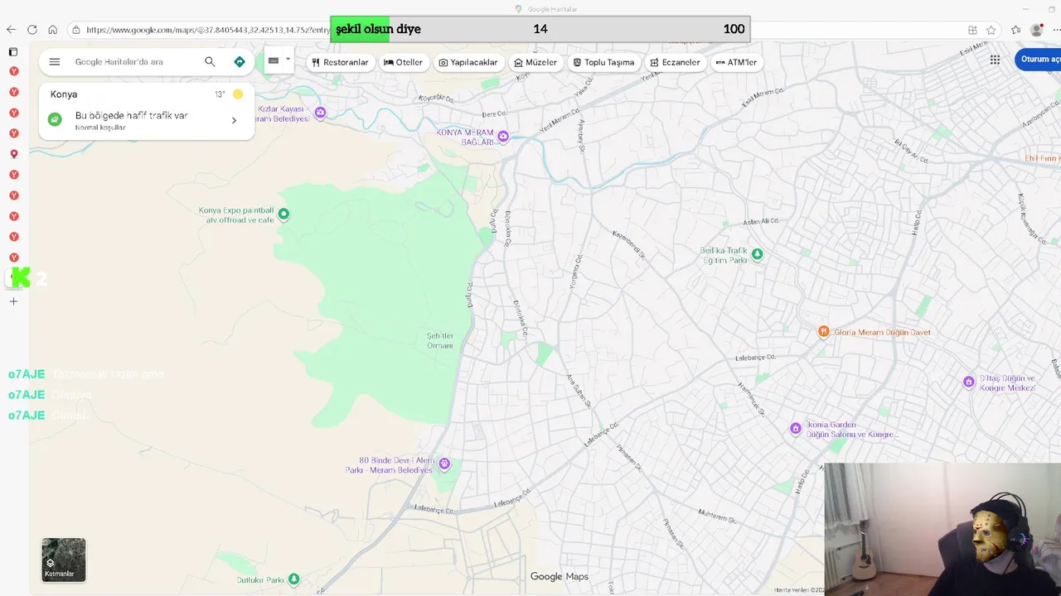Focus the Google Haritalar'da ara field
The image size is (1061, 596).
tap(133, 62)
